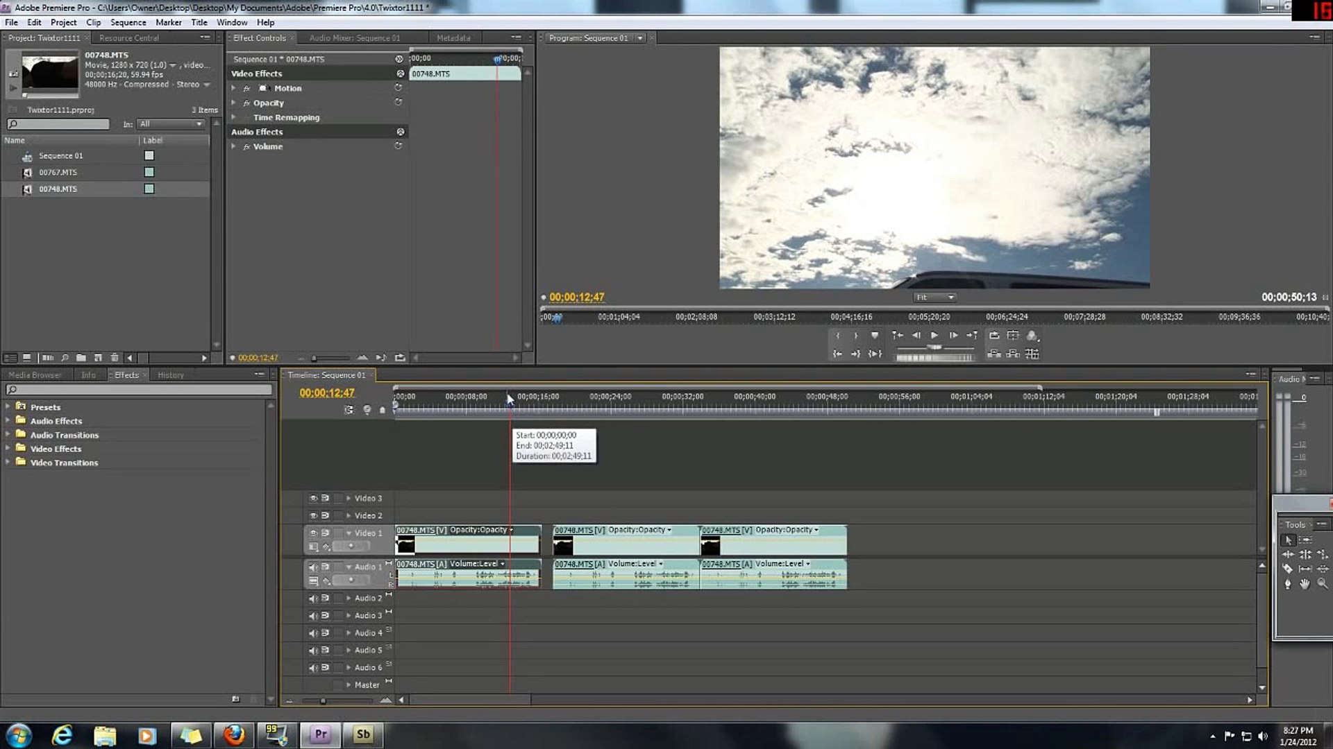1333x749 pixels.
Task: Select the Razor tool in Tools panel
Action: tap(1287, 569)
